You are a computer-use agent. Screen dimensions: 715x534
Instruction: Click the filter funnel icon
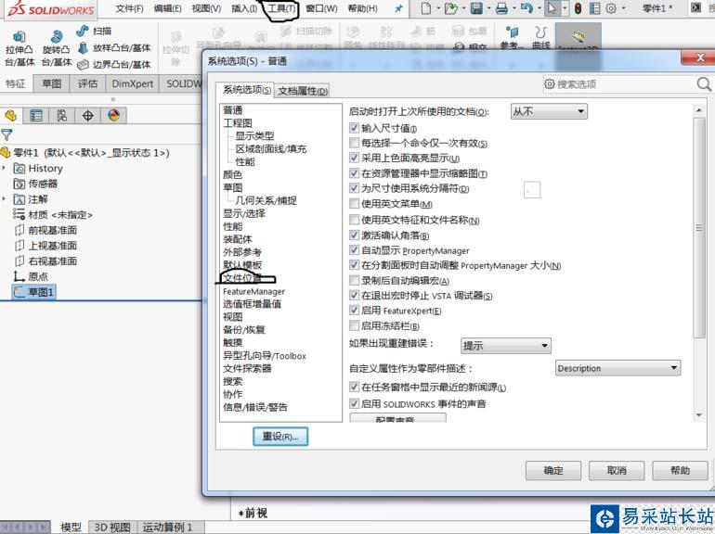point(6,134)
